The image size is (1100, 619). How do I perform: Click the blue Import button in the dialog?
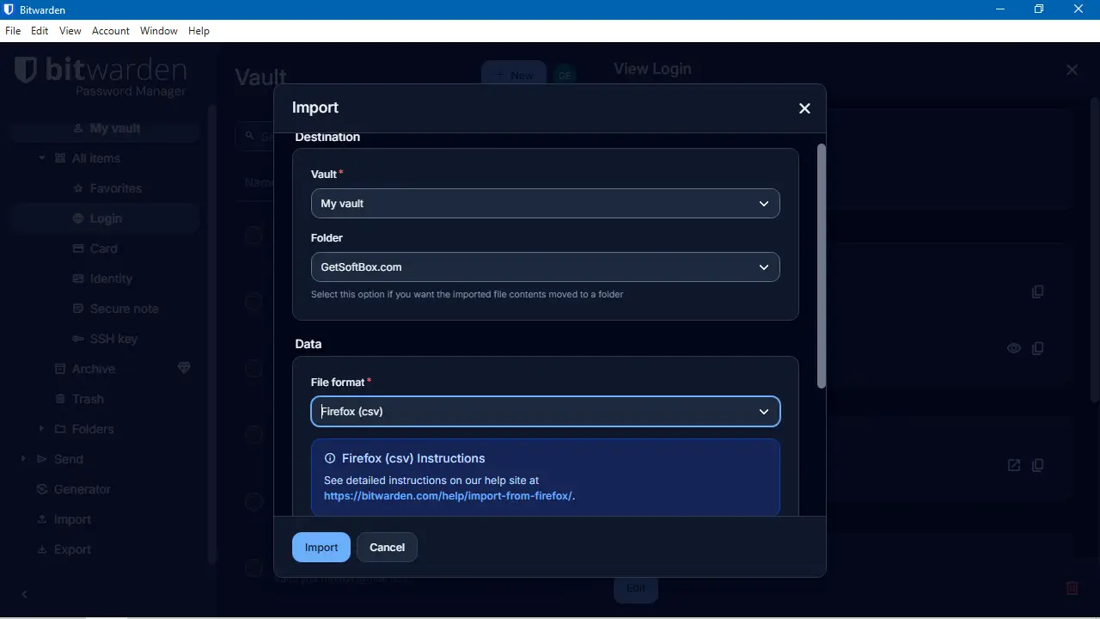(321, 548)
